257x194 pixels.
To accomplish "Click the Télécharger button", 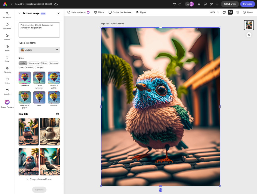I will [x=230, y=4].
